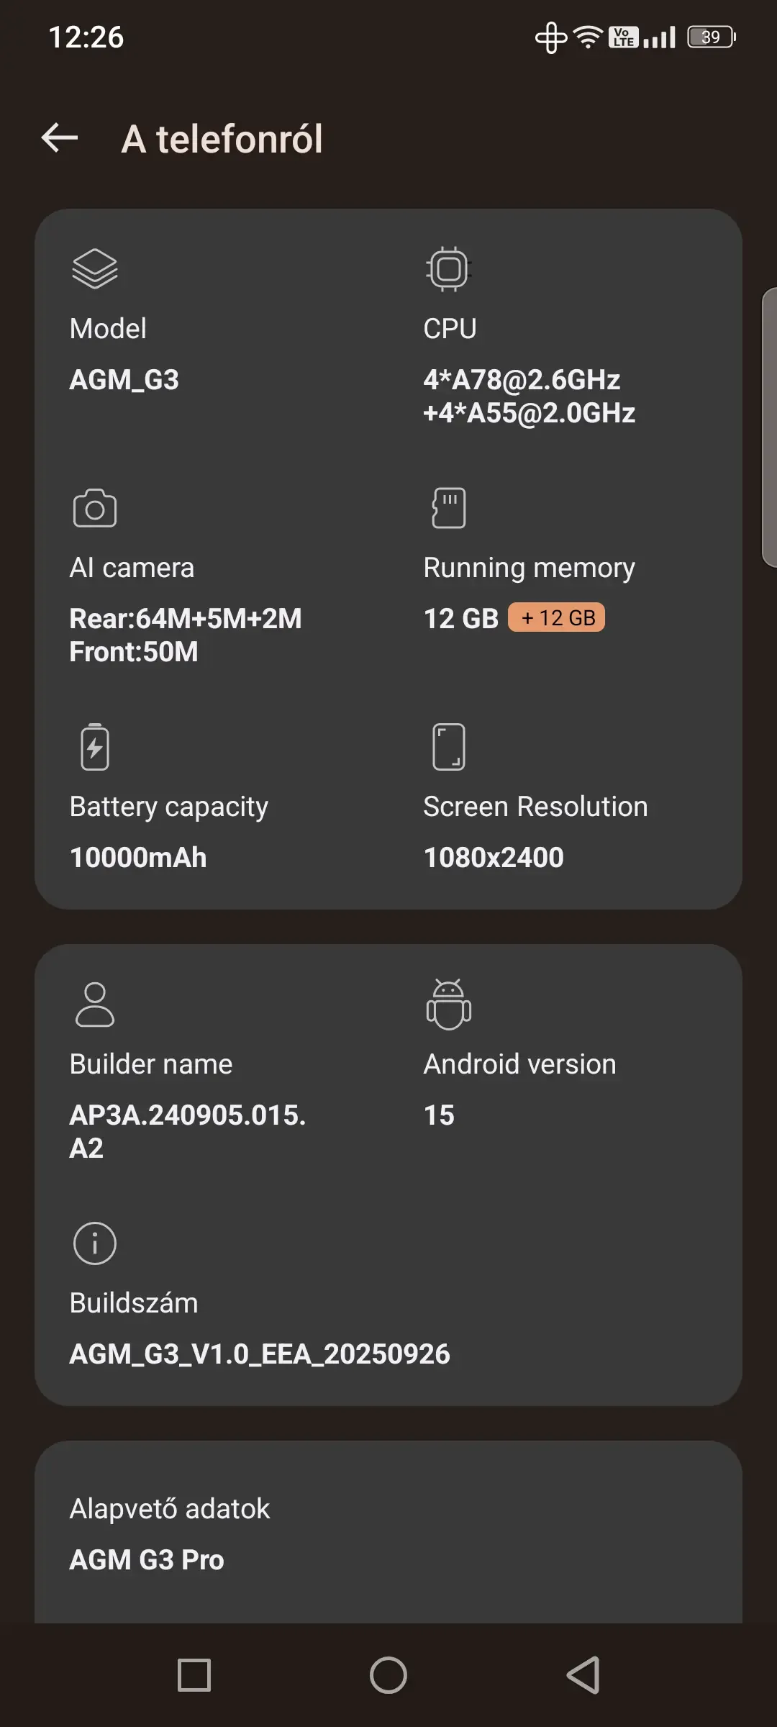Tap the Builder name person icon

coord(94,1004)
